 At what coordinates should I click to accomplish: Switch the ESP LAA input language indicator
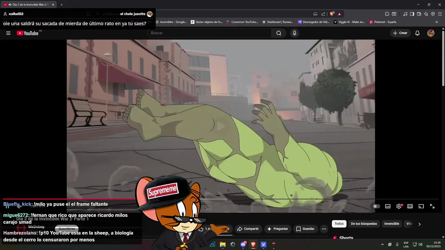[x=406, y=244]
